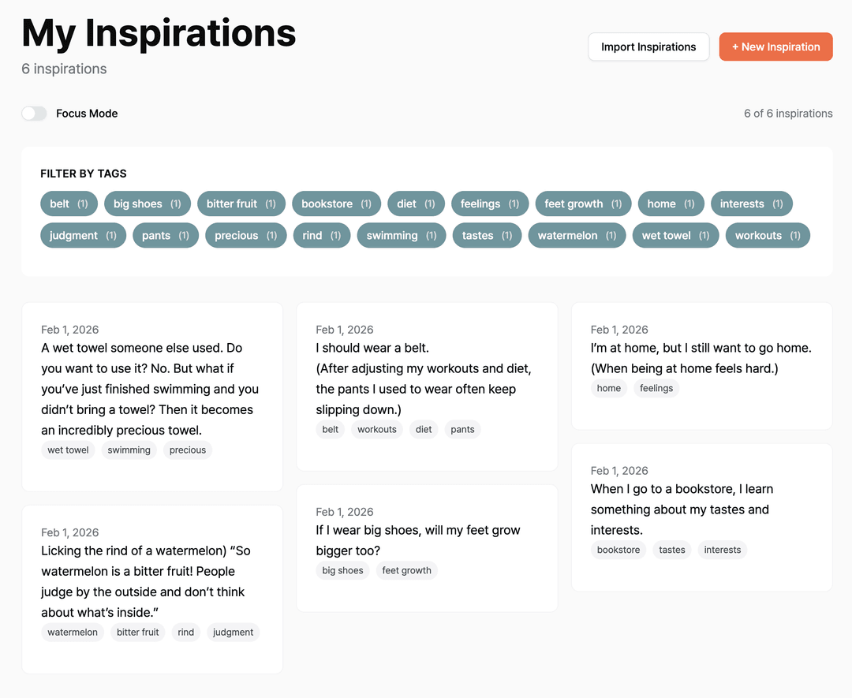
Task: Click the judgment tag filter
Action: 83,235
